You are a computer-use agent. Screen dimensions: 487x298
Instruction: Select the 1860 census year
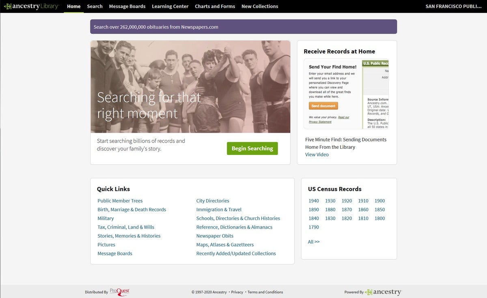pyautogui.click(x=363, y=210)
